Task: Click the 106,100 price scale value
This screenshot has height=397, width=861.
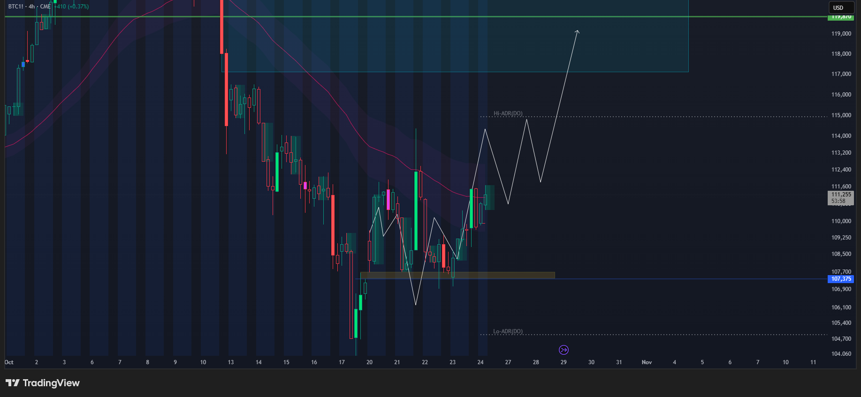Action: 841,307
